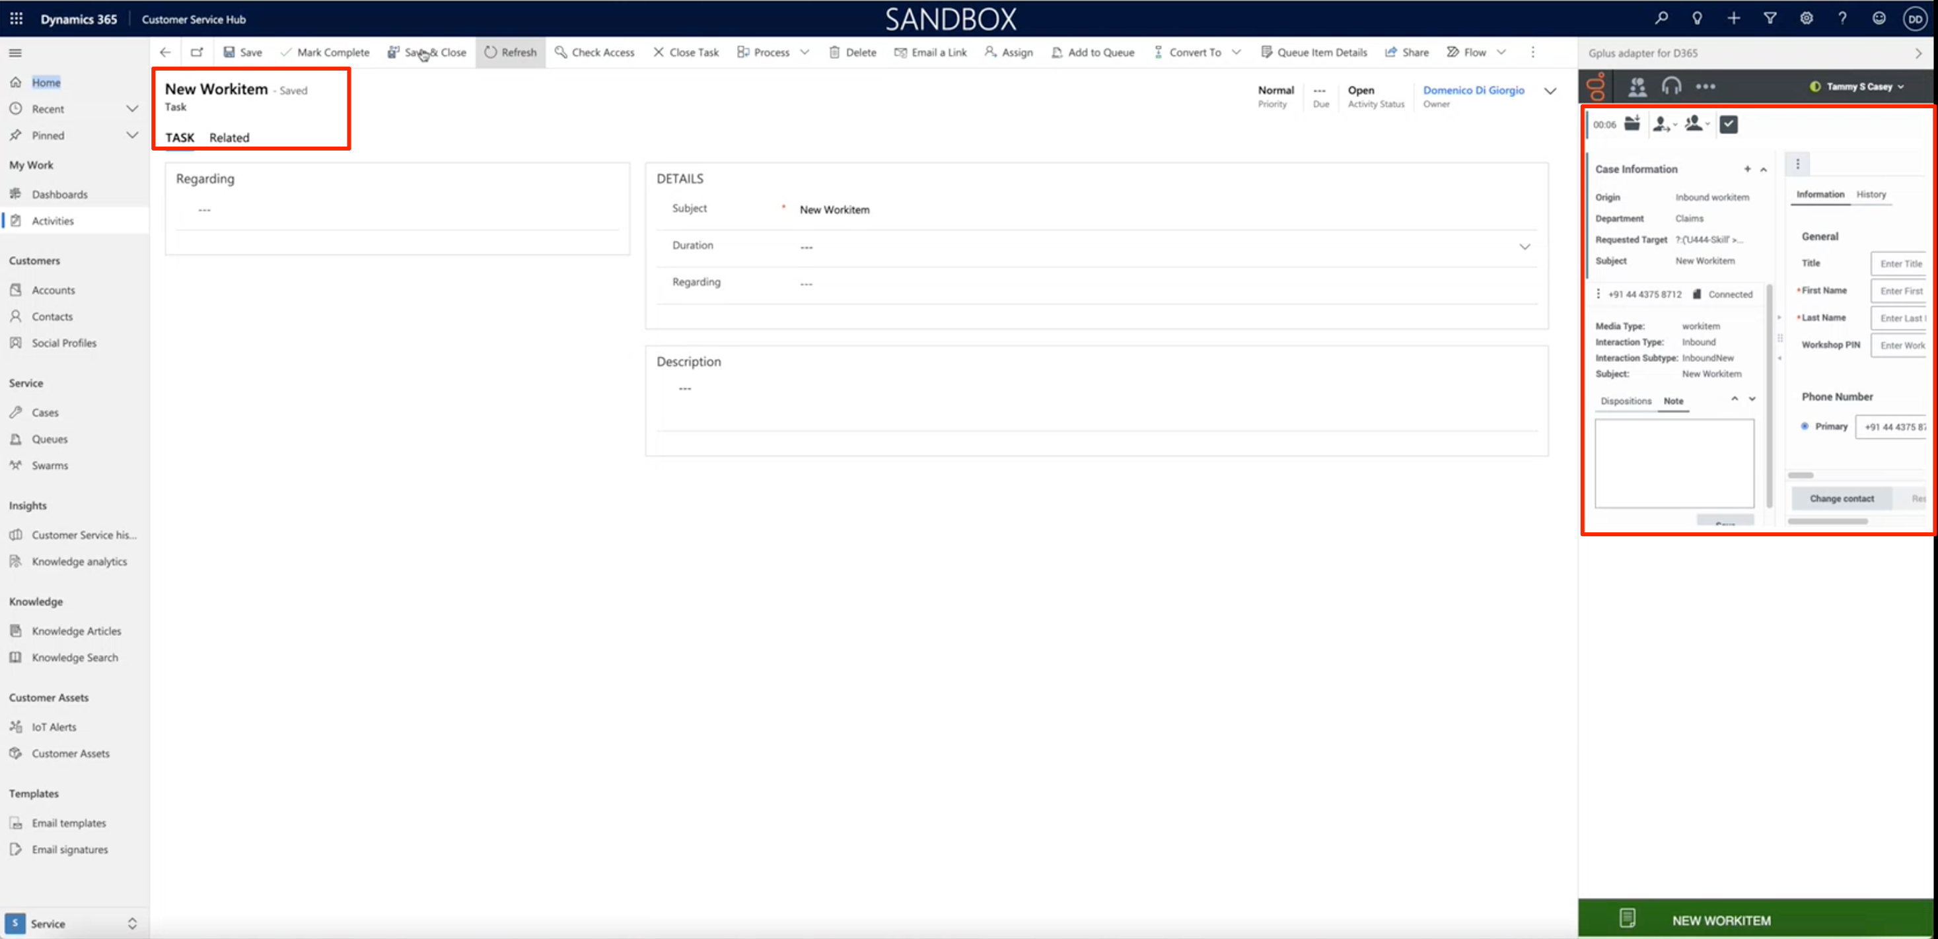Switch to the Dispositions tab
This screenshot has width=1938, height=939.
[1626, 401]
